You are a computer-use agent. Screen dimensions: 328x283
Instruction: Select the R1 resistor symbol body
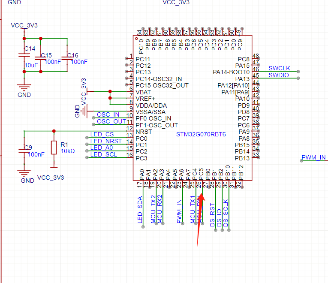click(54, 148)
